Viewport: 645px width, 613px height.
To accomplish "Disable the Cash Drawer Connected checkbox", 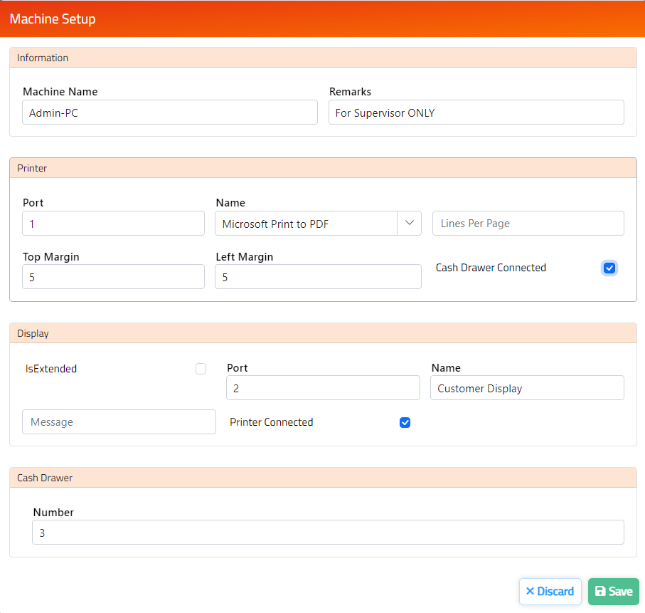I will click(x=609, y=268).
